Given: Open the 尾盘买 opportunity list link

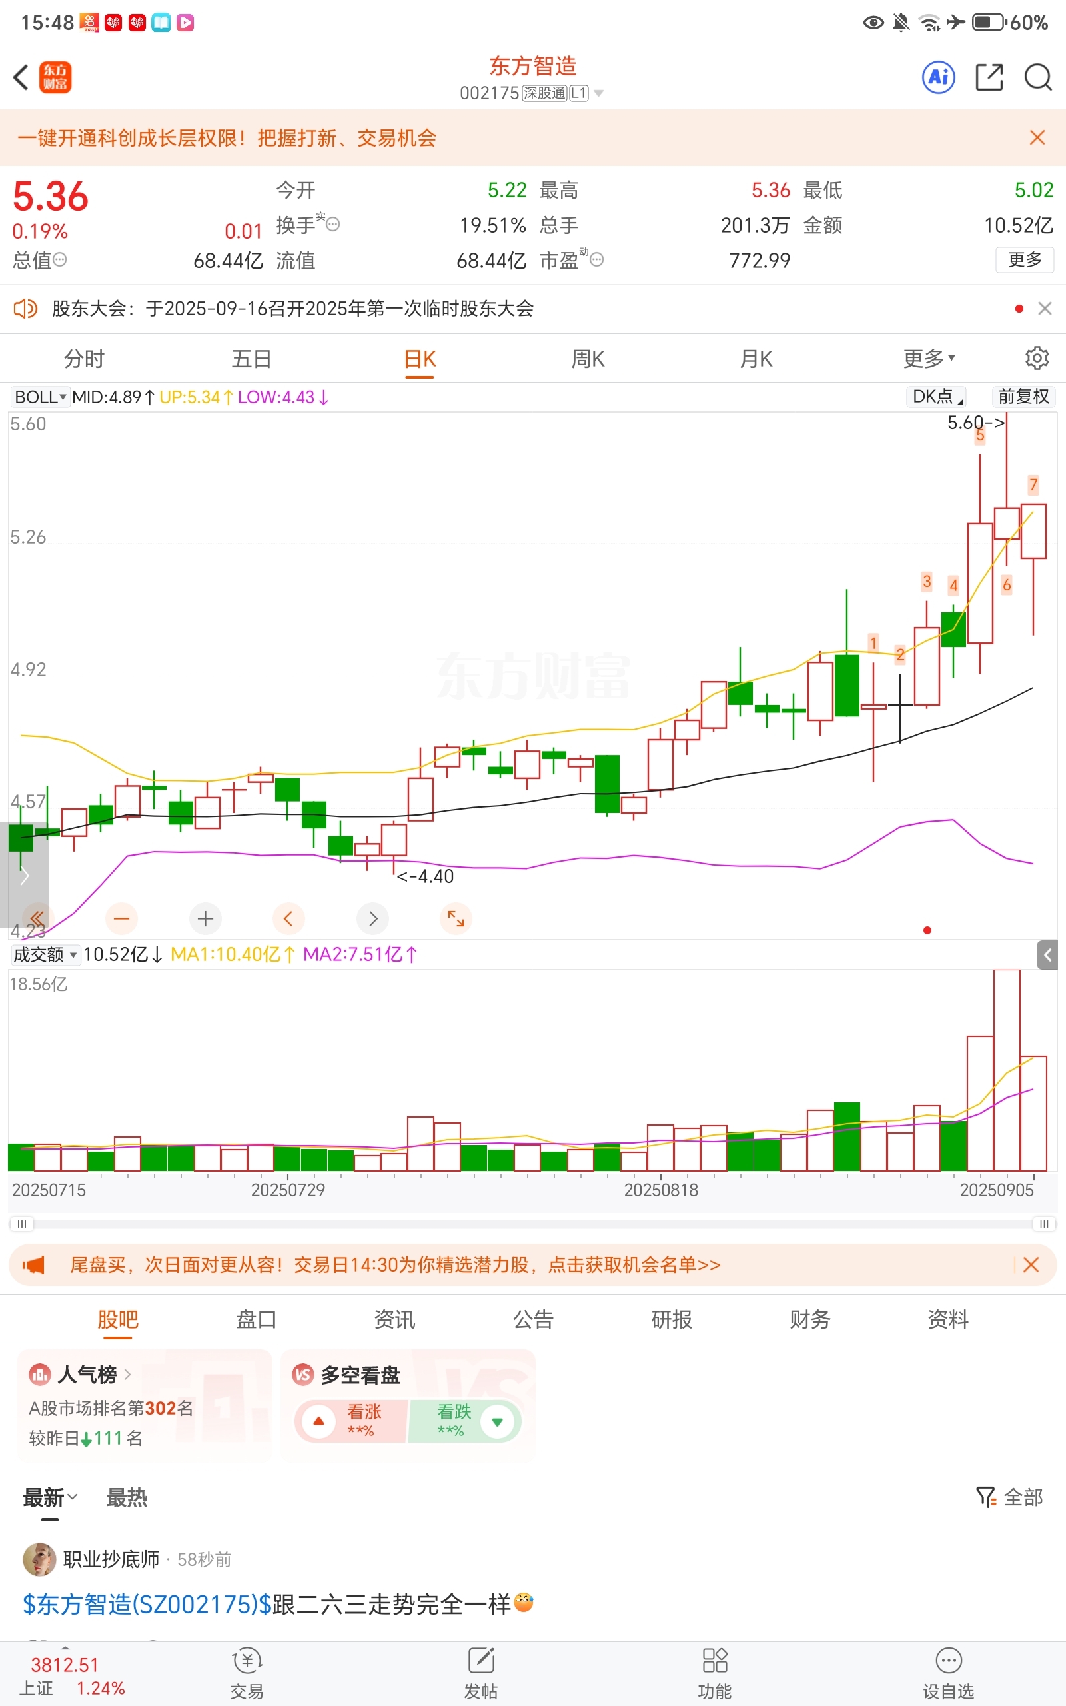Looking at the screenshot, I should tap(395, 1265).
